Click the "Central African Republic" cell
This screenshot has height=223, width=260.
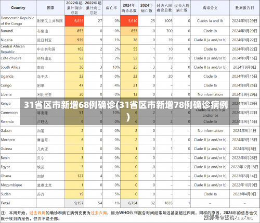tap(18, 49)
